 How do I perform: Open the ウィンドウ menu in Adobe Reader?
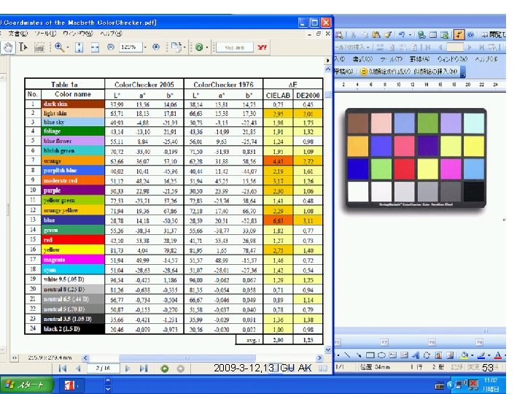point(78,34)
